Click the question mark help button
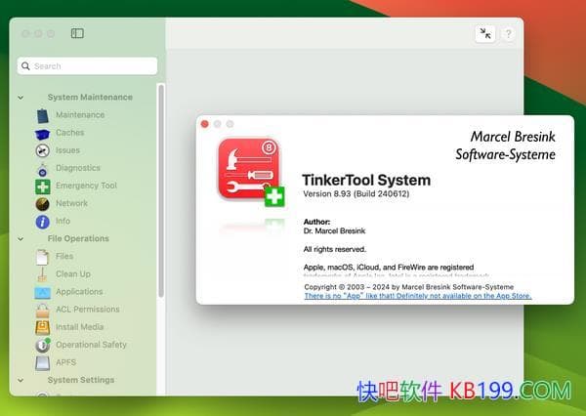 (x=508, y=34)
